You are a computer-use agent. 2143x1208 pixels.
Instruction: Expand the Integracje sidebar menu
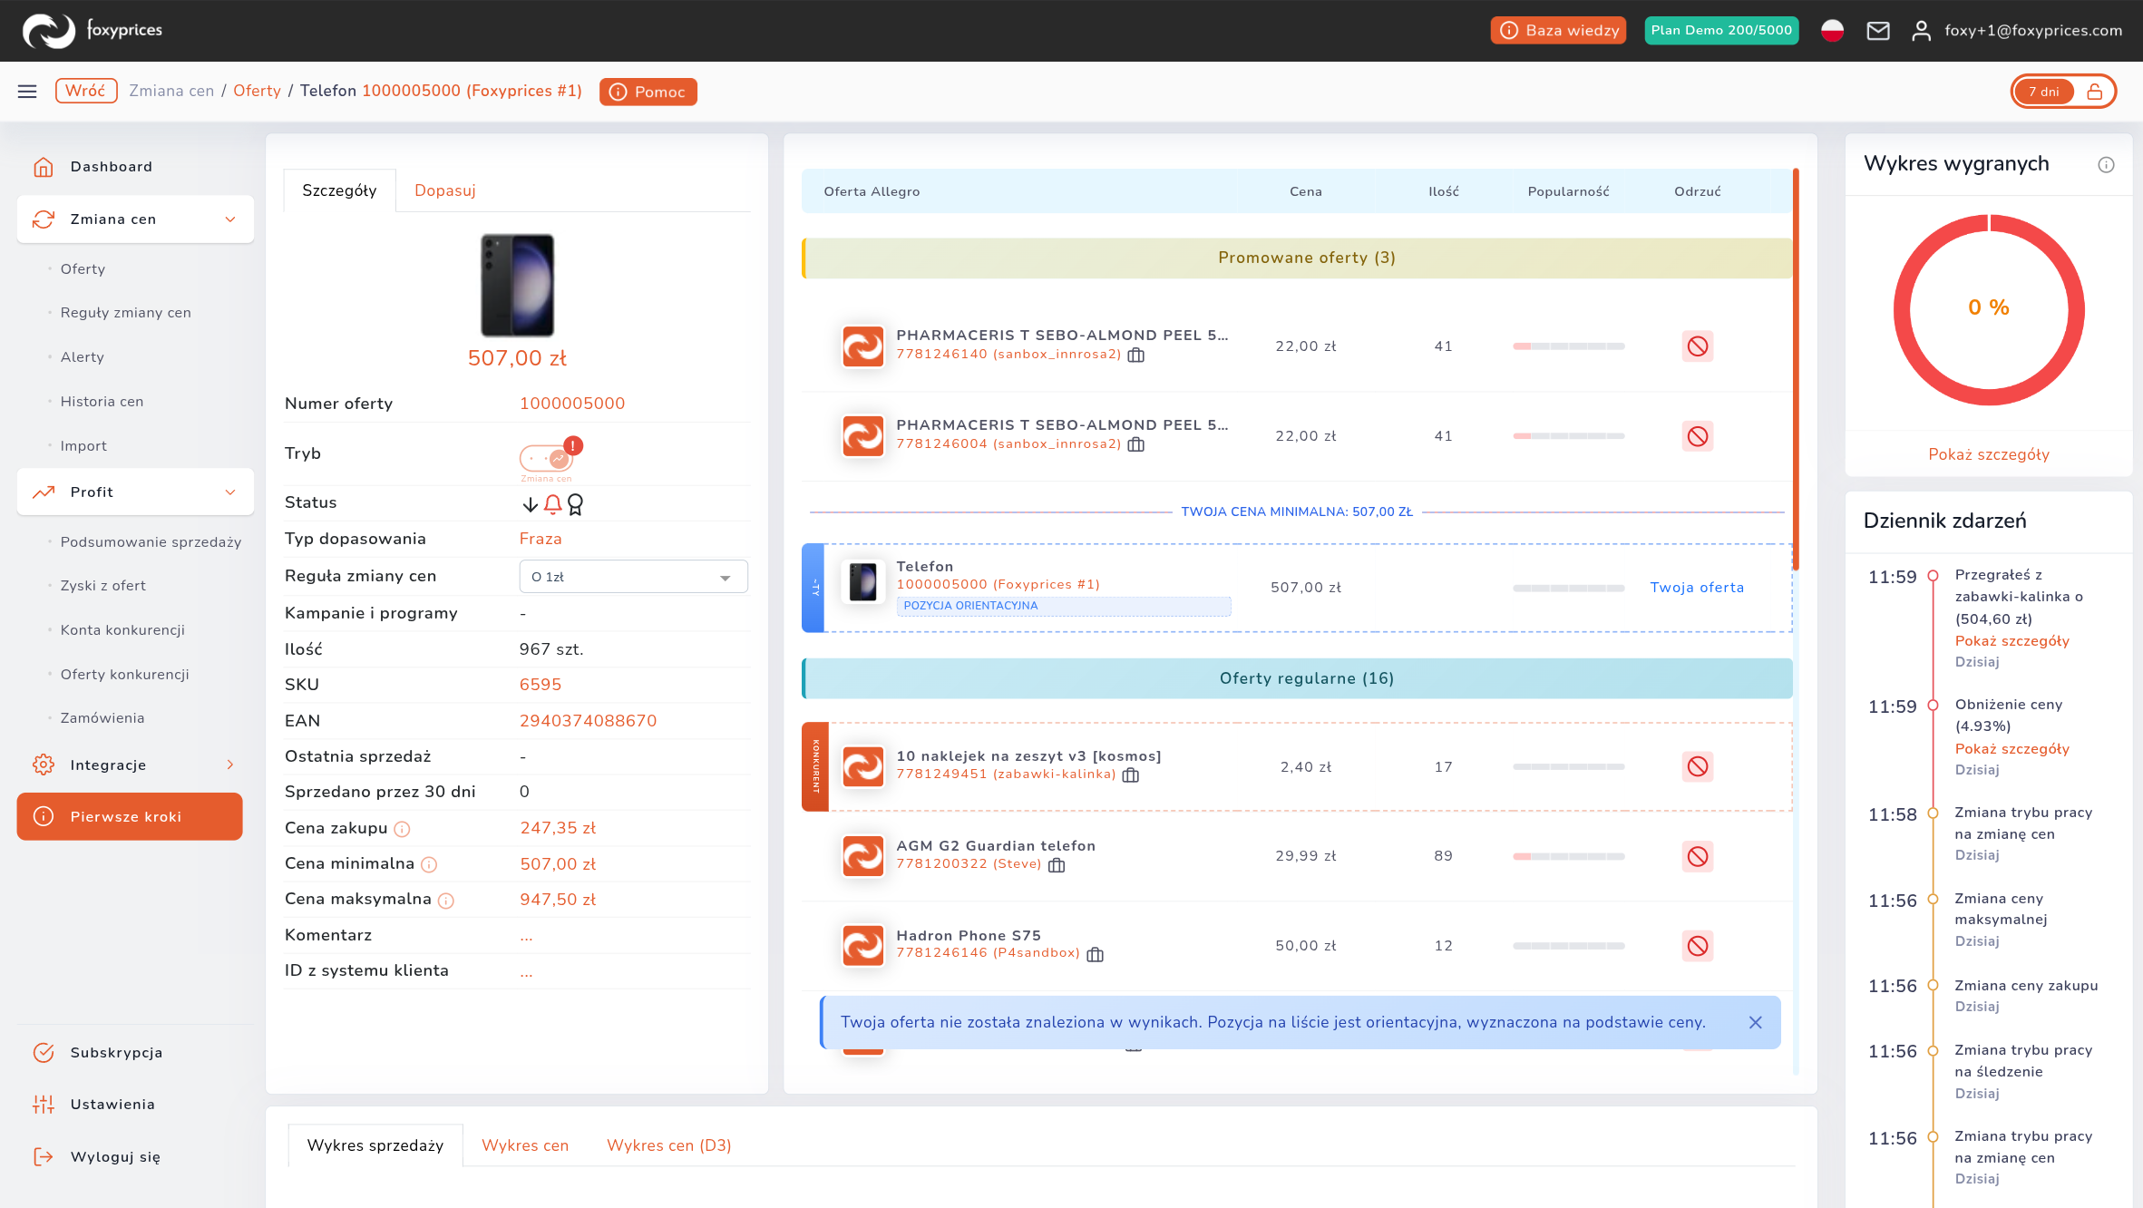(135, 765)
